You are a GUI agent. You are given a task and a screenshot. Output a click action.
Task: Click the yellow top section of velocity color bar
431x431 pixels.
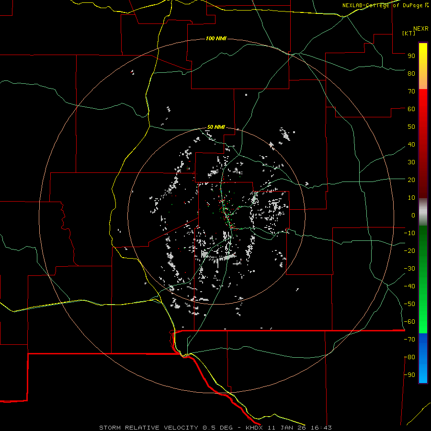423,66
